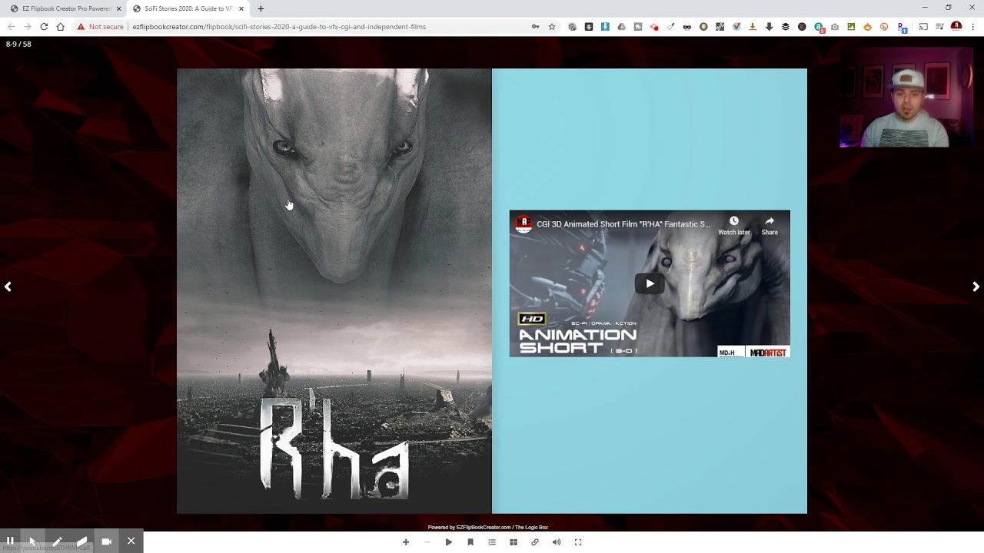This screenshot has width=984, height=553.
Task: Open the Chrome three-dot menu
Action: pos(973,27)
